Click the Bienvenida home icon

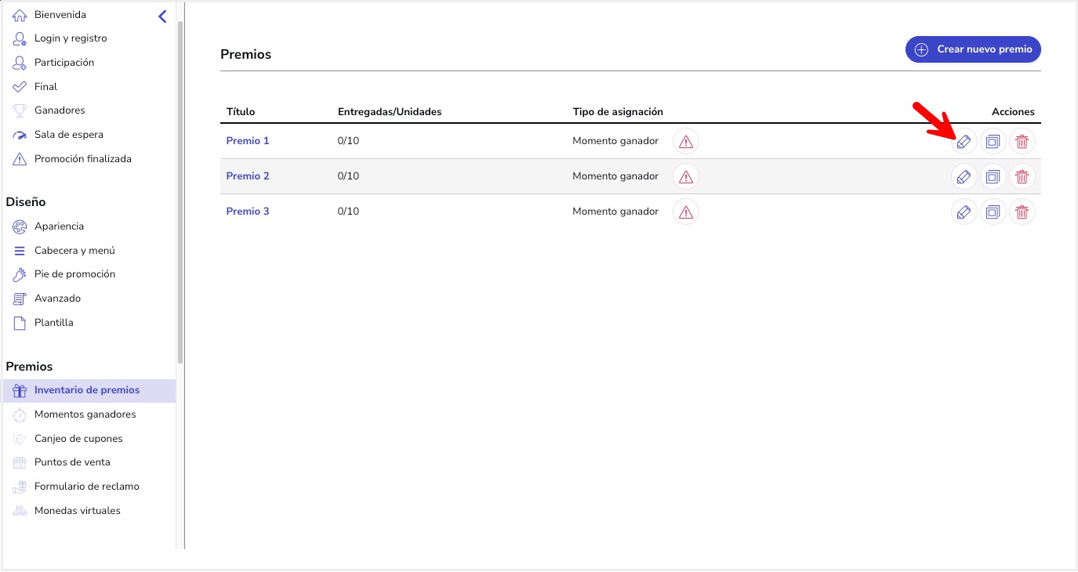coord(20,15)
